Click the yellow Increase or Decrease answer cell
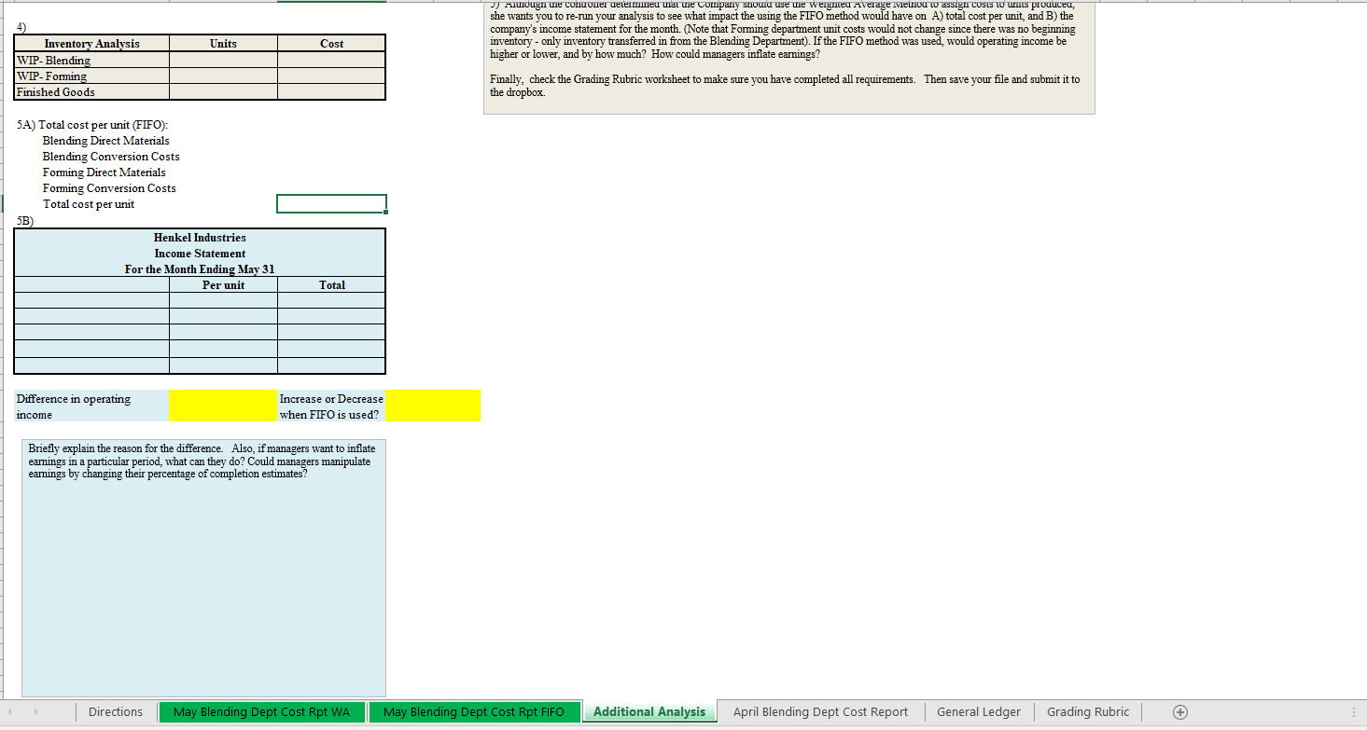1367x730 pixels. coord(433,406)
